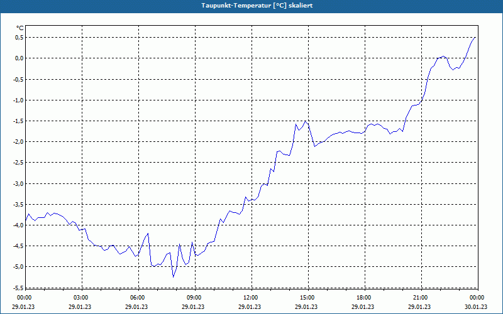Pick the 18:00 time label
503x314 pixels.
tap(364, 298)
